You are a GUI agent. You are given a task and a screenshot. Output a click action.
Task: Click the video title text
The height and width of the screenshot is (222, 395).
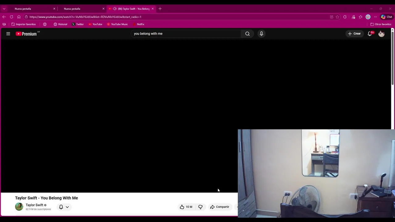(47, 198)
